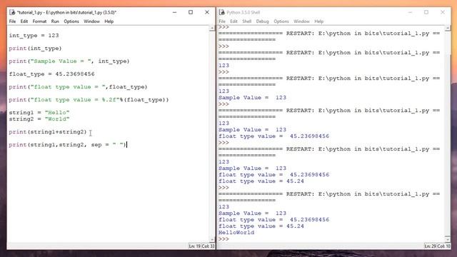Viewport: 457px width, 257px height.
Task: Click the line 'int_type = 123'
Action: point(34,36)
